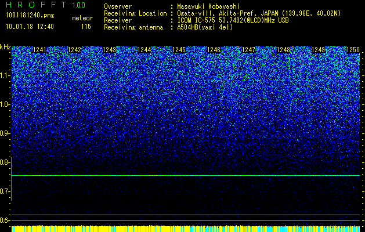Click the 0.9 frequency axis label
The width and height of the screenshot is (365, 232).
[x=5, y=133]
